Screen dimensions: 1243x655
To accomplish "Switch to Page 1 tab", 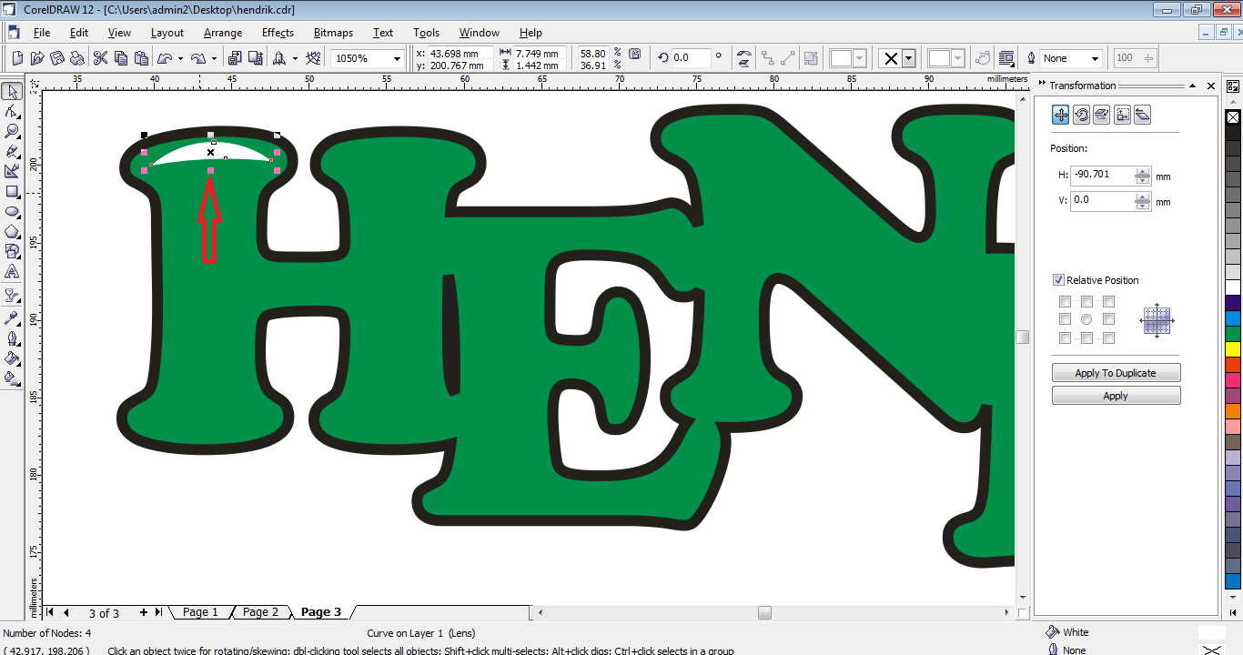I will coord(200,612).
